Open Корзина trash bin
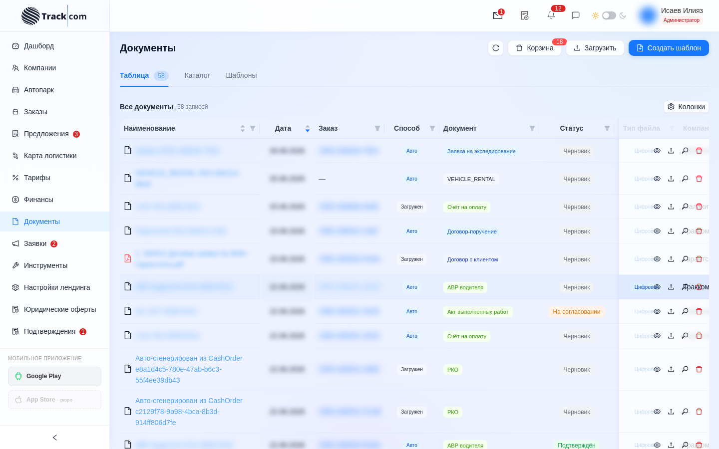Viewport: 719px width, 449px height. [535, 48]
